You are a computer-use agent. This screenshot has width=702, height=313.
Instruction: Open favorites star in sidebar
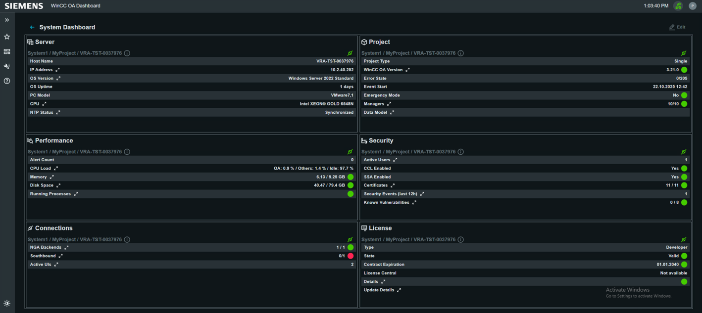[x=7, y=37]
